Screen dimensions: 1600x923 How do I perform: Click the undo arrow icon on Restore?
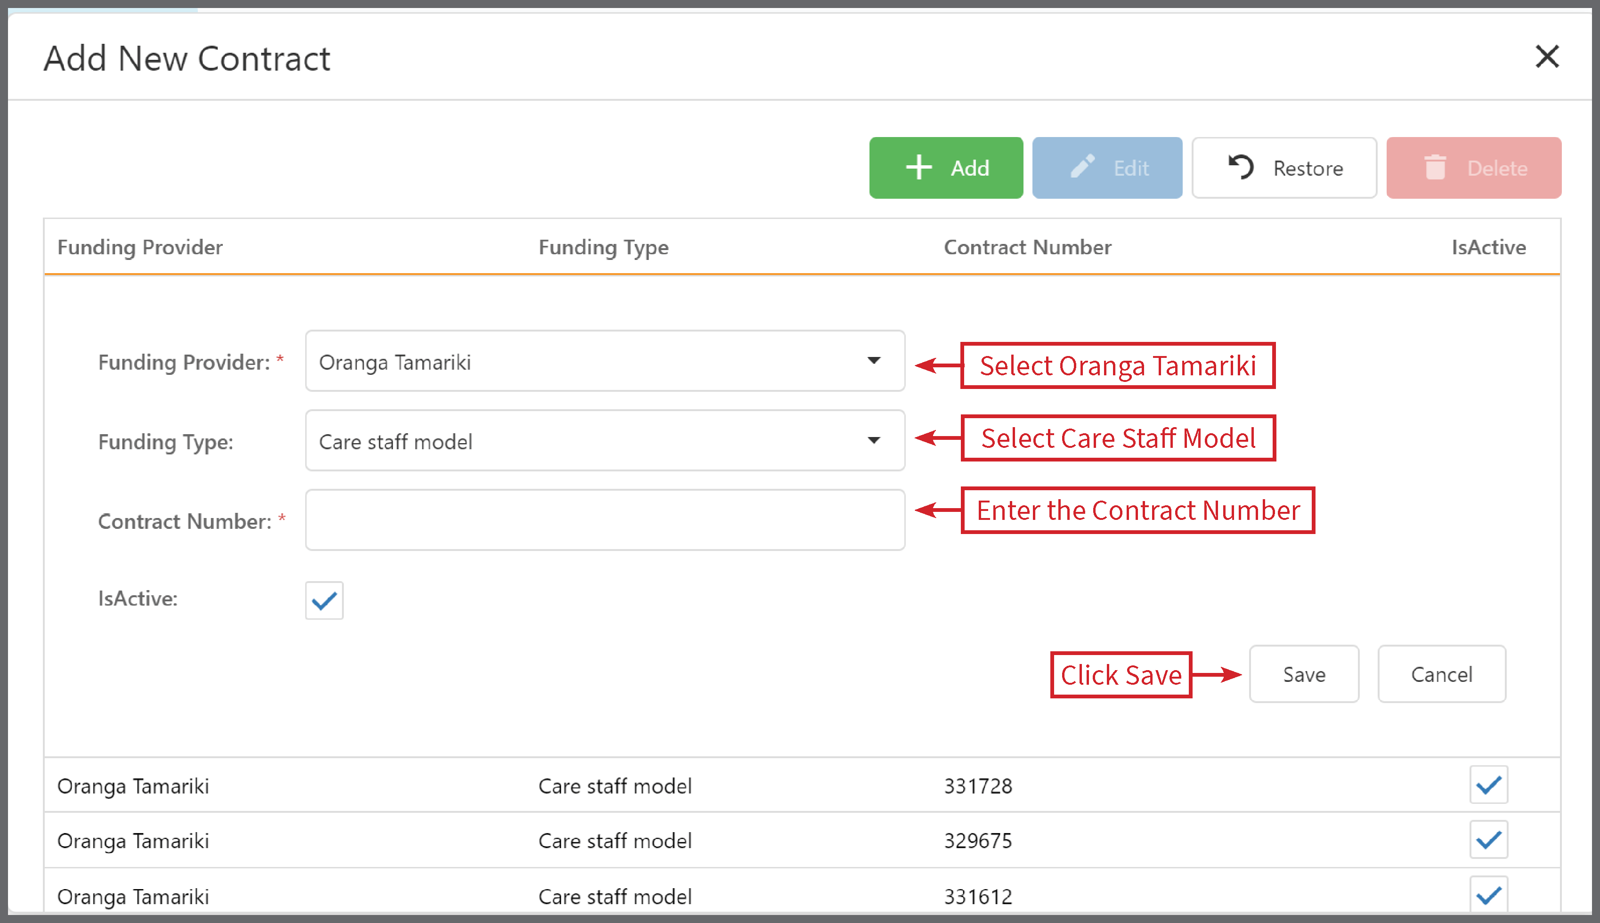tap(1241, 167)
